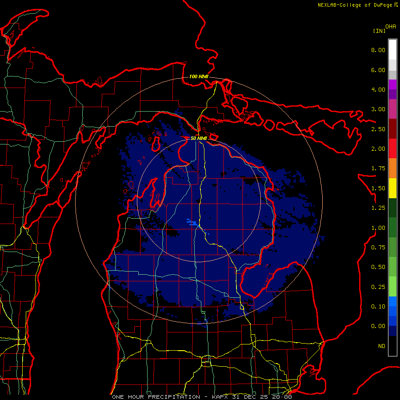Click the 4.00 scale value
The height and width of the screenshot is (400, 400).
[378, 89]
